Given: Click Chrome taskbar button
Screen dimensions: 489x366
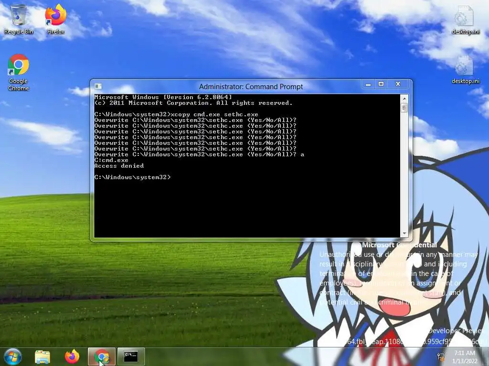Looking at the screenshot, I should (x=102, y=356).
